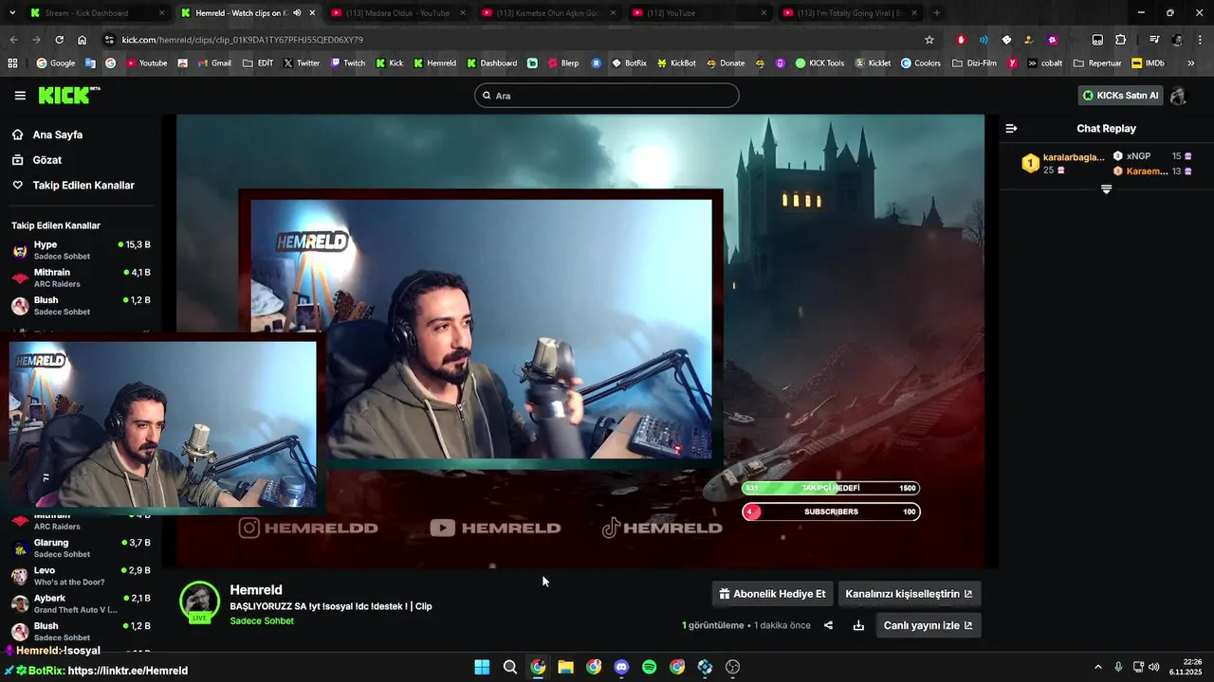Go to the browser home page
This screenshot has width=1214, height=682.
[x=82, y=40]
